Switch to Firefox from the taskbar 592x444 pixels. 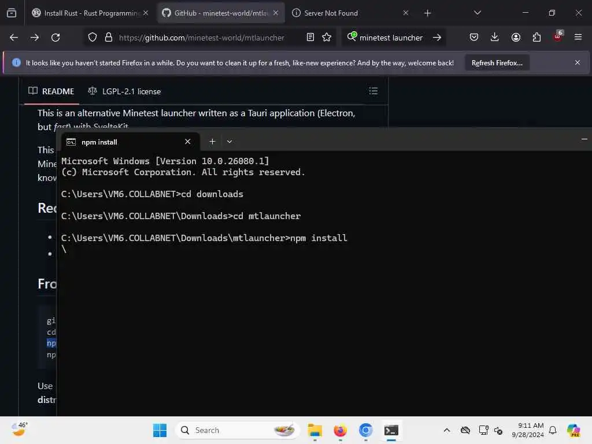point(340,430)
